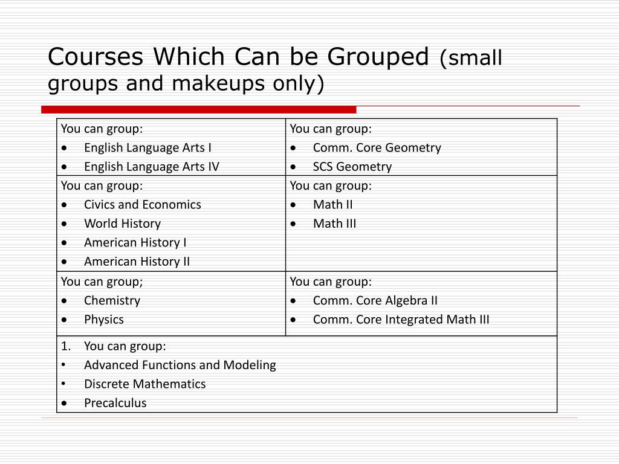Select "Comm. Core Integrated Math III"
Image resolution: width=619 pixels, height=464 pixels.
401,320
